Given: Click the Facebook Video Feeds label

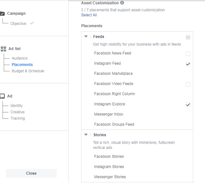Looking at the screenshot, I should coord(114,84).
